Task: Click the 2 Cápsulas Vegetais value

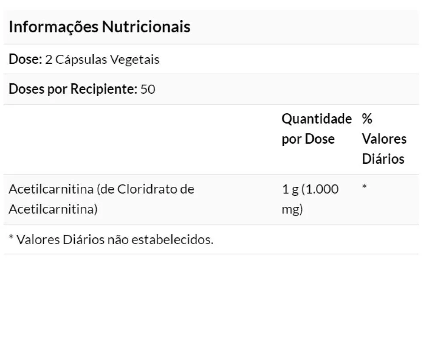Action: pos(102,60)
